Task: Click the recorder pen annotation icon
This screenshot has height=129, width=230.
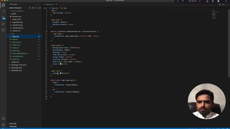Action: coord(183,1)
